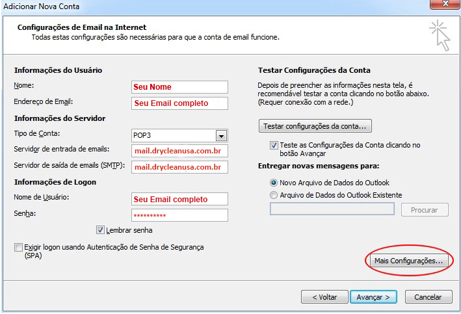
Task: Uncheck Teste as Configurações da Conta checkbox
Action: pos(274,145)
